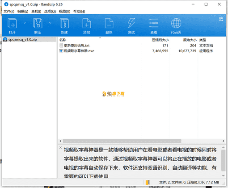
Task: Click status bar file count text
Action: pos(189,182)
